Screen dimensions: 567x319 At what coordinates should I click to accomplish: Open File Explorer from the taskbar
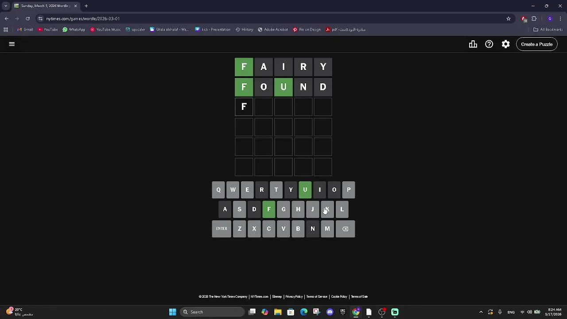[278, 312]
